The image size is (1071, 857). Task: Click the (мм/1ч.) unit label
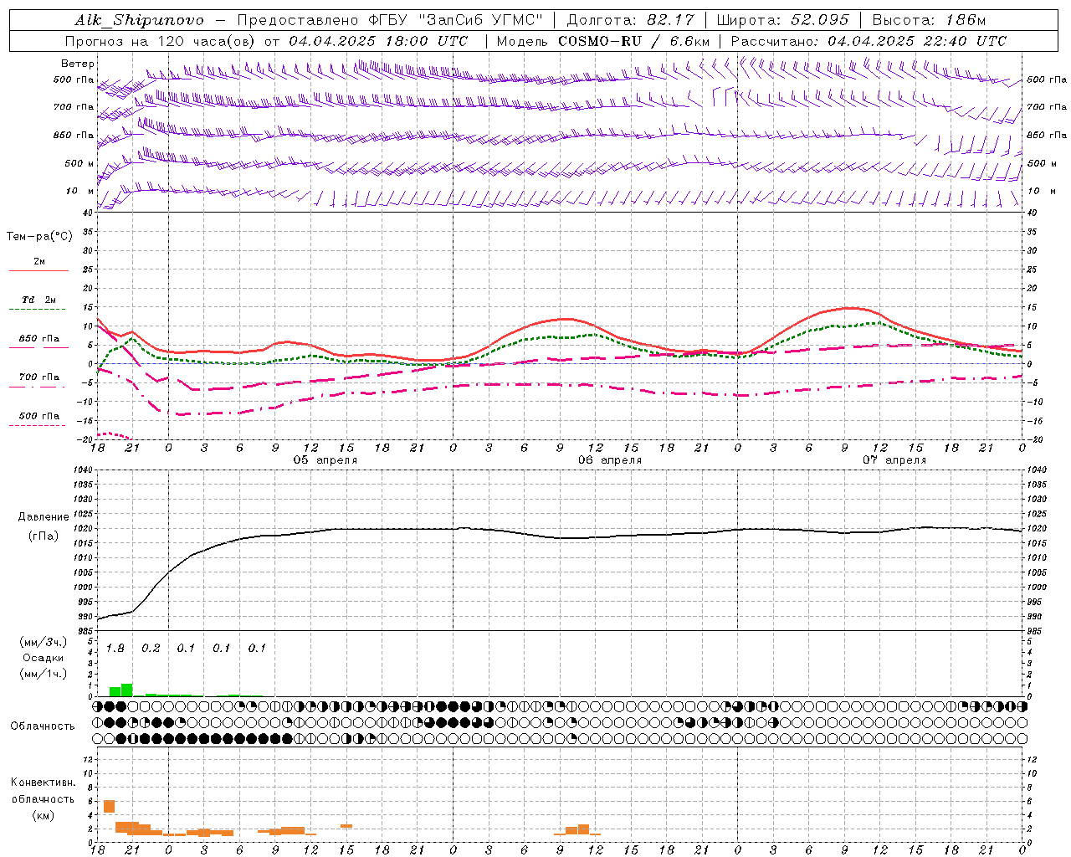click(43, 674)
